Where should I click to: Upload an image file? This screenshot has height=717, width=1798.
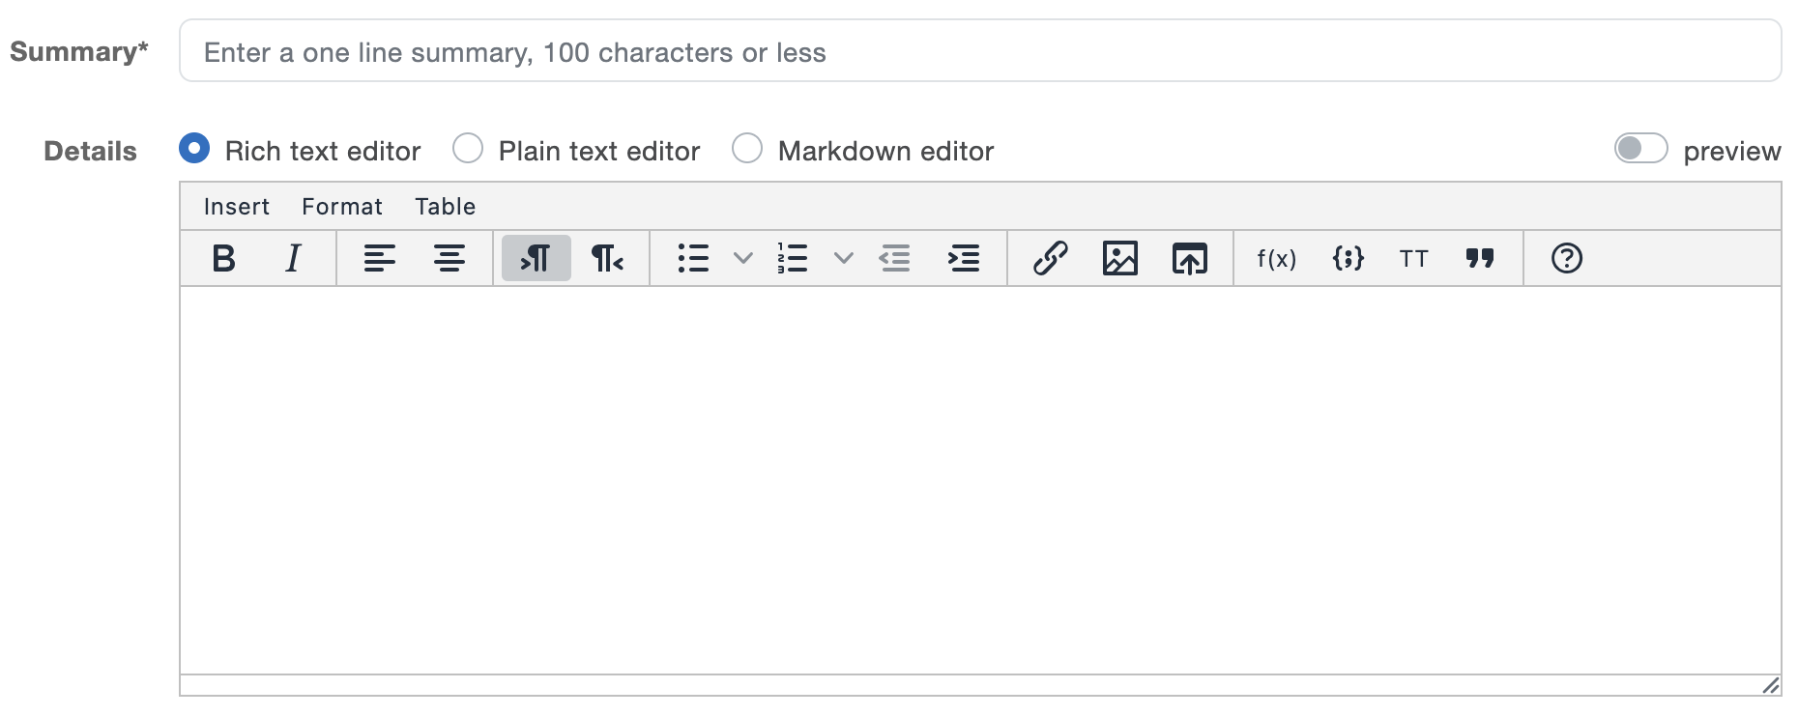1190,258
